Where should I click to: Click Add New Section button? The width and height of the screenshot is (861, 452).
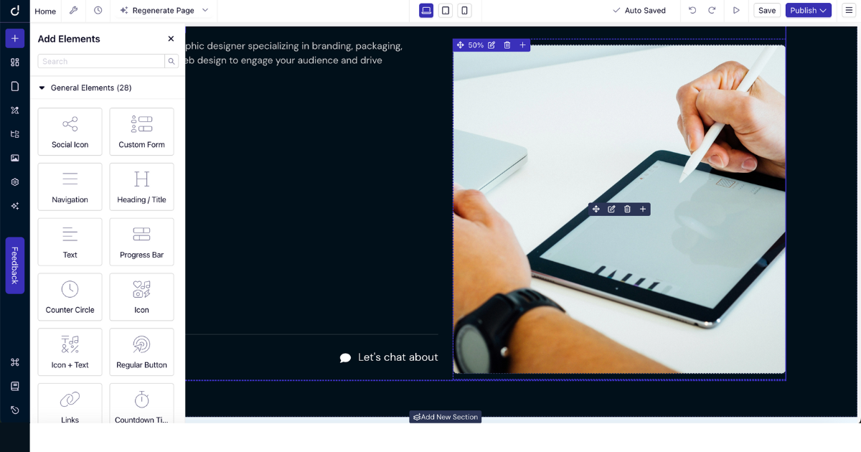coord(446,417)
